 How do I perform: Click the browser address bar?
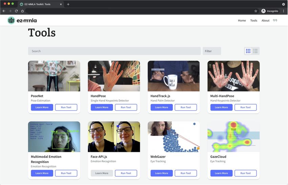140,11
